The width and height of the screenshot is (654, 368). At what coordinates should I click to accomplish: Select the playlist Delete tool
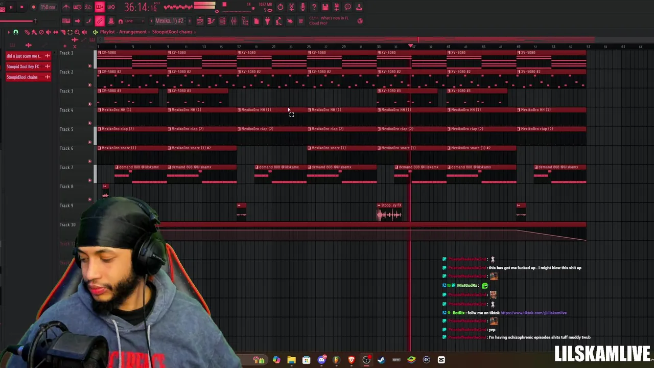pyautogui.click(x=41, y=32)
